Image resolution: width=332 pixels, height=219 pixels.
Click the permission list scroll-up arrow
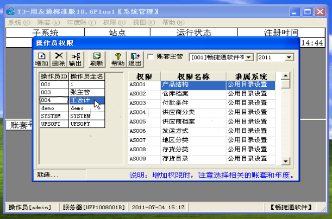coord(285,76)
